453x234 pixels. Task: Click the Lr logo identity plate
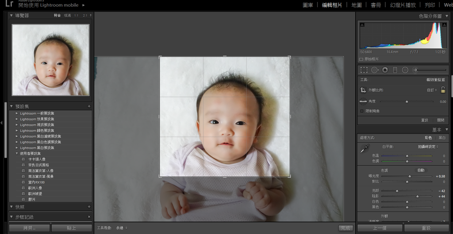tap(10, 4)
